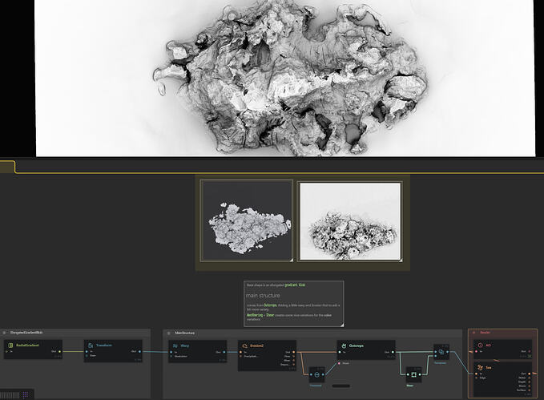Viewport: 544px width, 400px height.
Task: Click the main structure note box
Action: [x=293, y=303]
